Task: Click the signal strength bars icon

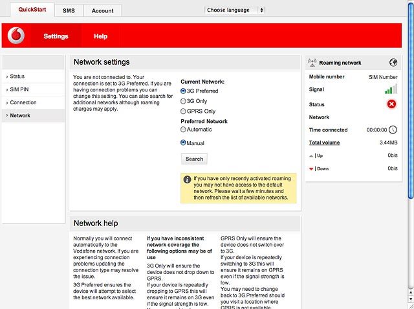Action: point(391,89)
